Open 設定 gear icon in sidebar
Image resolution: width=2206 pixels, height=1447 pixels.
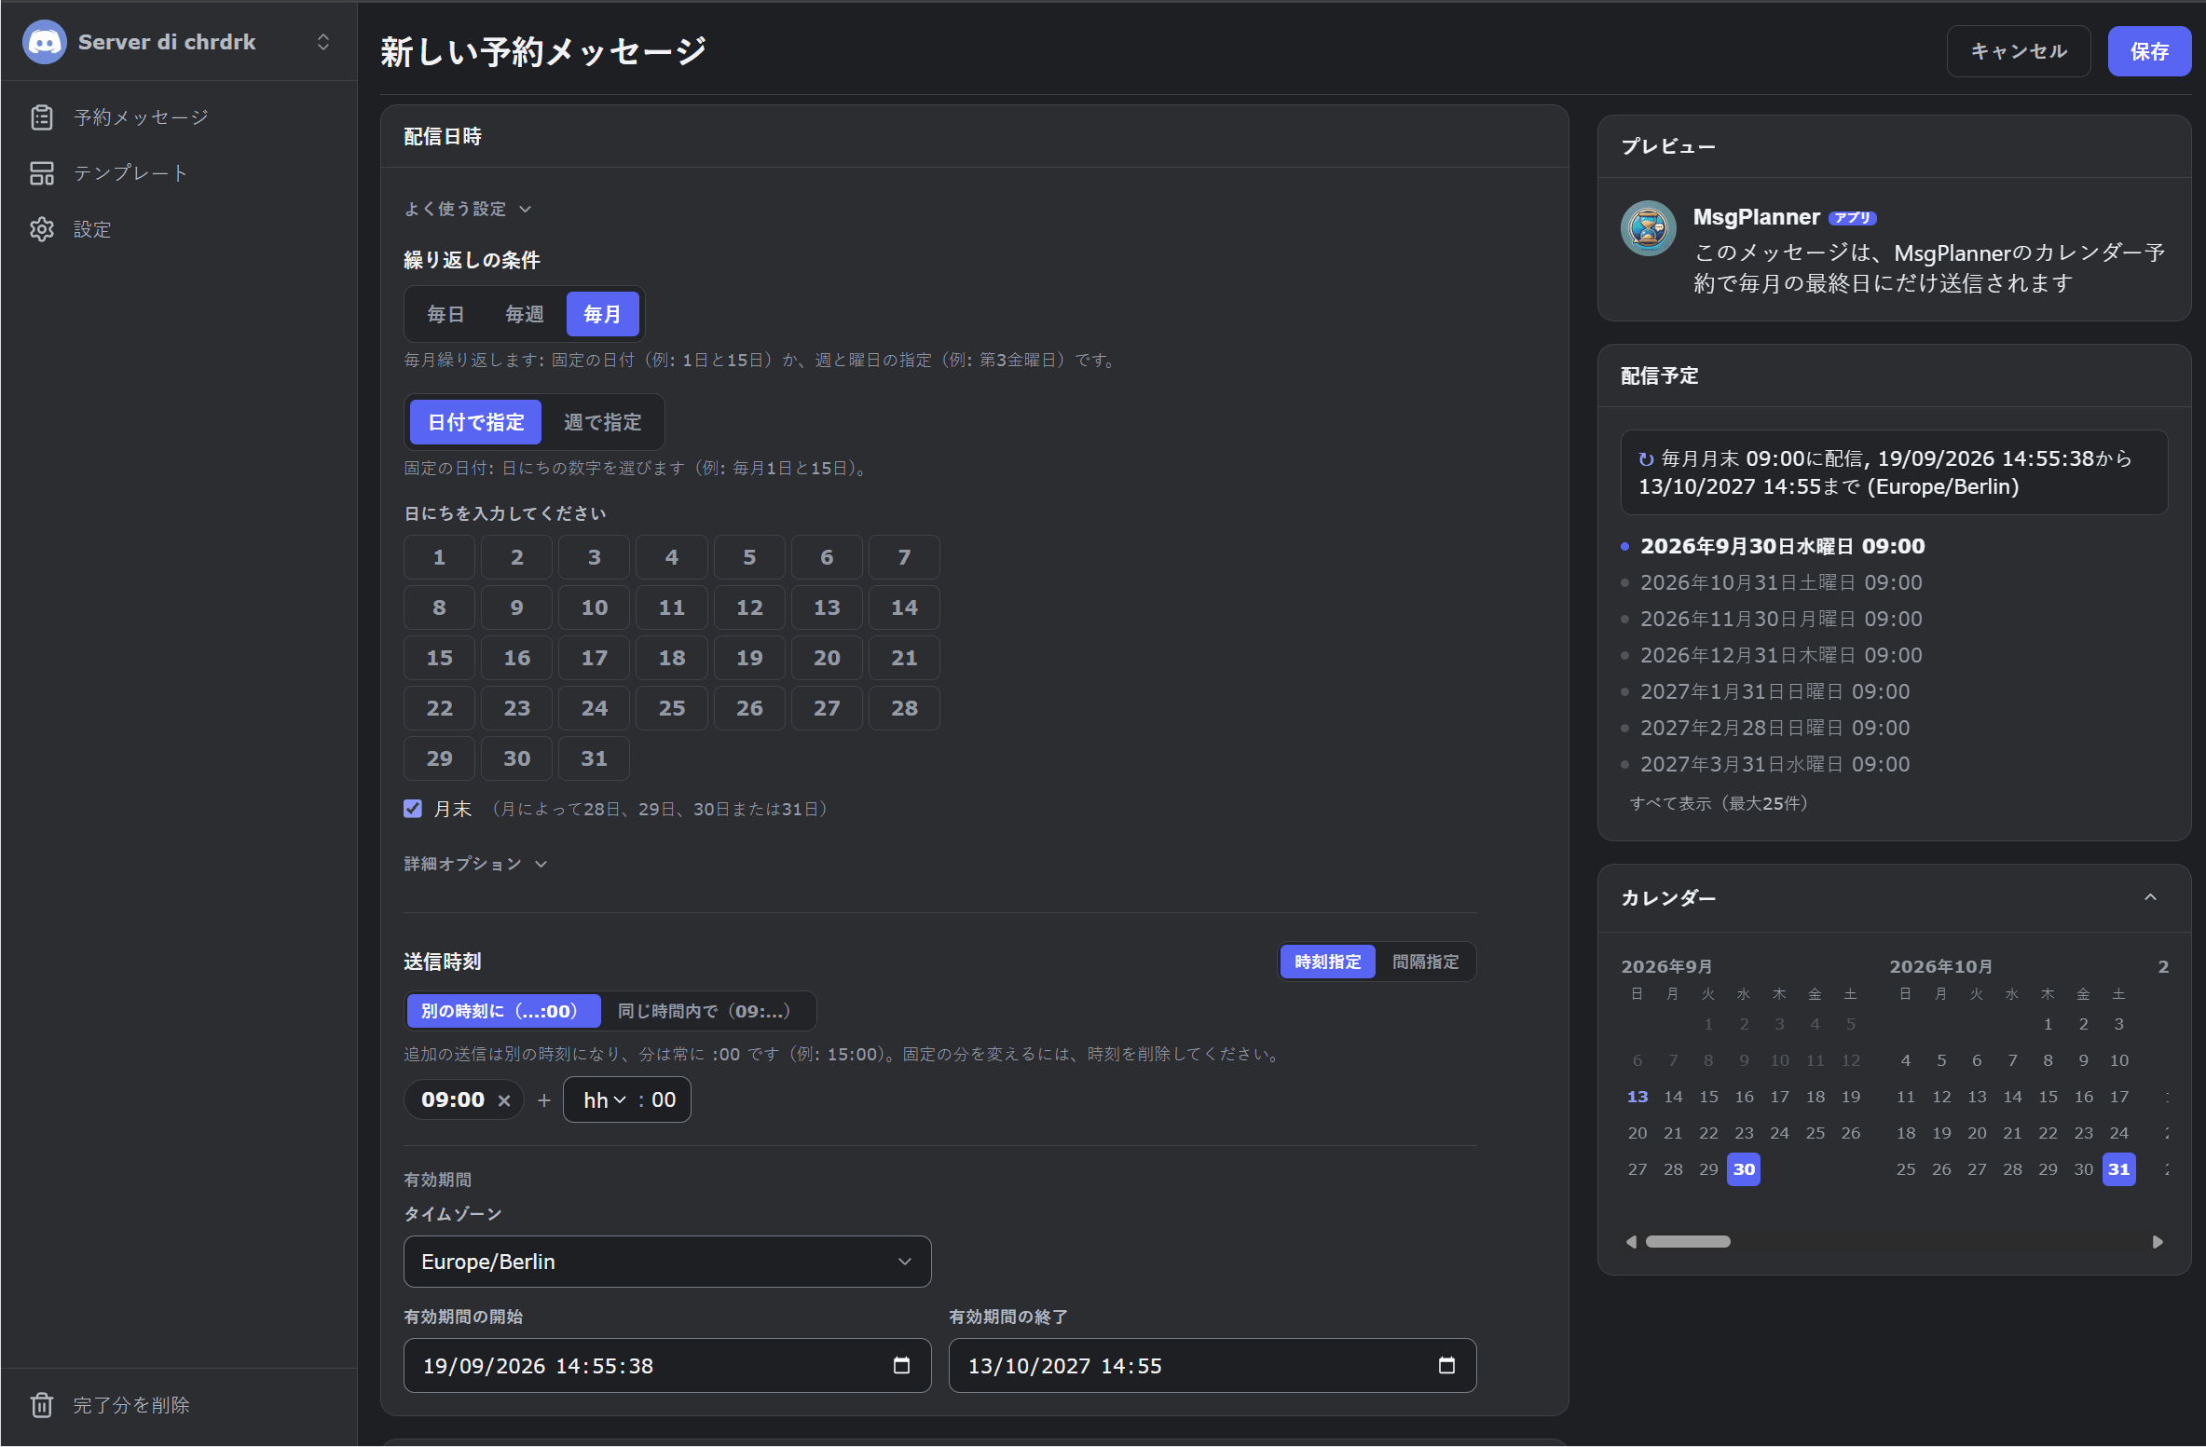[x=42, y=229]
